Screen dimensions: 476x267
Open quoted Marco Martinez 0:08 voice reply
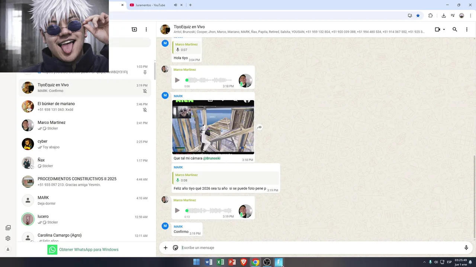(x=226, y=178)
